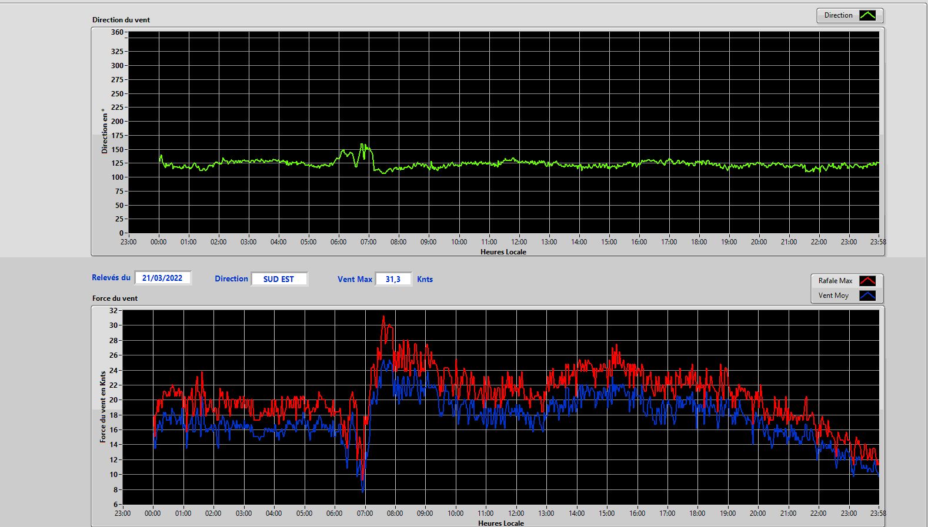The image size is (928, 527).
Task: Click Heures Locale label under force chart
Action: (501, 523)
